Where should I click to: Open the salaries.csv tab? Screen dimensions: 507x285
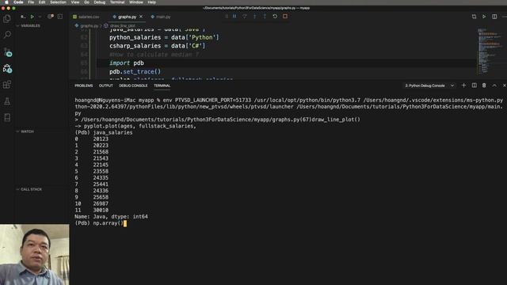click(x=86, y=17)
